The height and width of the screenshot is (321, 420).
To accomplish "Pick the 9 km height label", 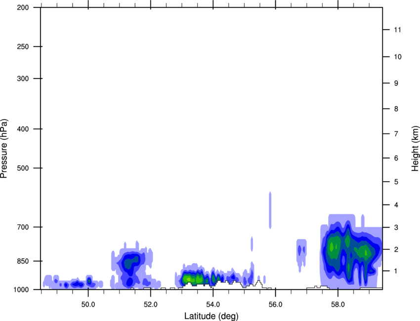I will [x=396, y=83].
